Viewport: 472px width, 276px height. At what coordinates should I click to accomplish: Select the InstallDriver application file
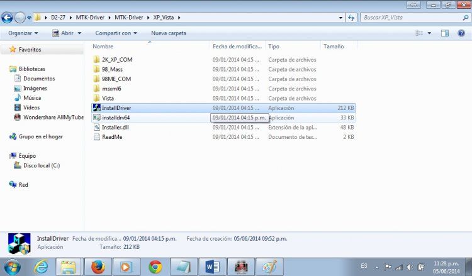click(x=223, y=108)
